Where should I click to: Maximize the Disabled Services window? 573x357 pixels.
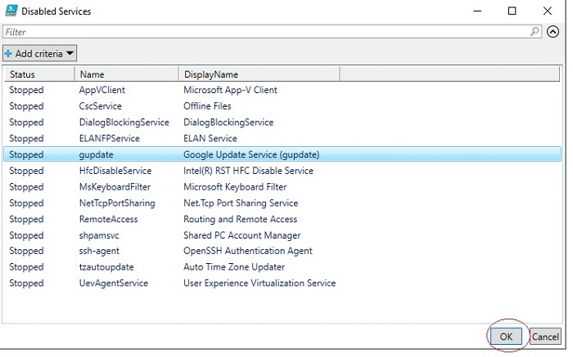(x=512, y=11)
